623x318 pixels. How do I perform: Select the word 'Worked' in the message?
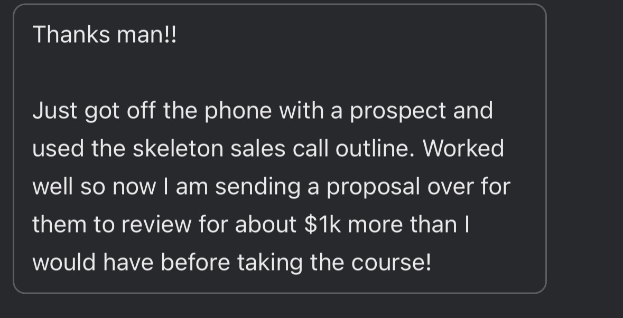[463, 148]
